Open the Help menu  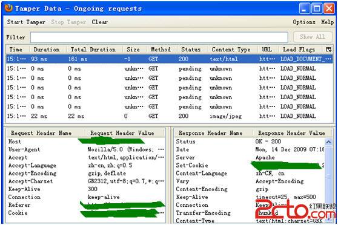pyautogui.click(x=328, y=22)
